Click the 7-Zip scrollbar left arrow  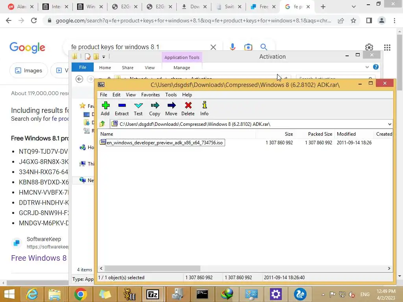click(x=101, y=268)
